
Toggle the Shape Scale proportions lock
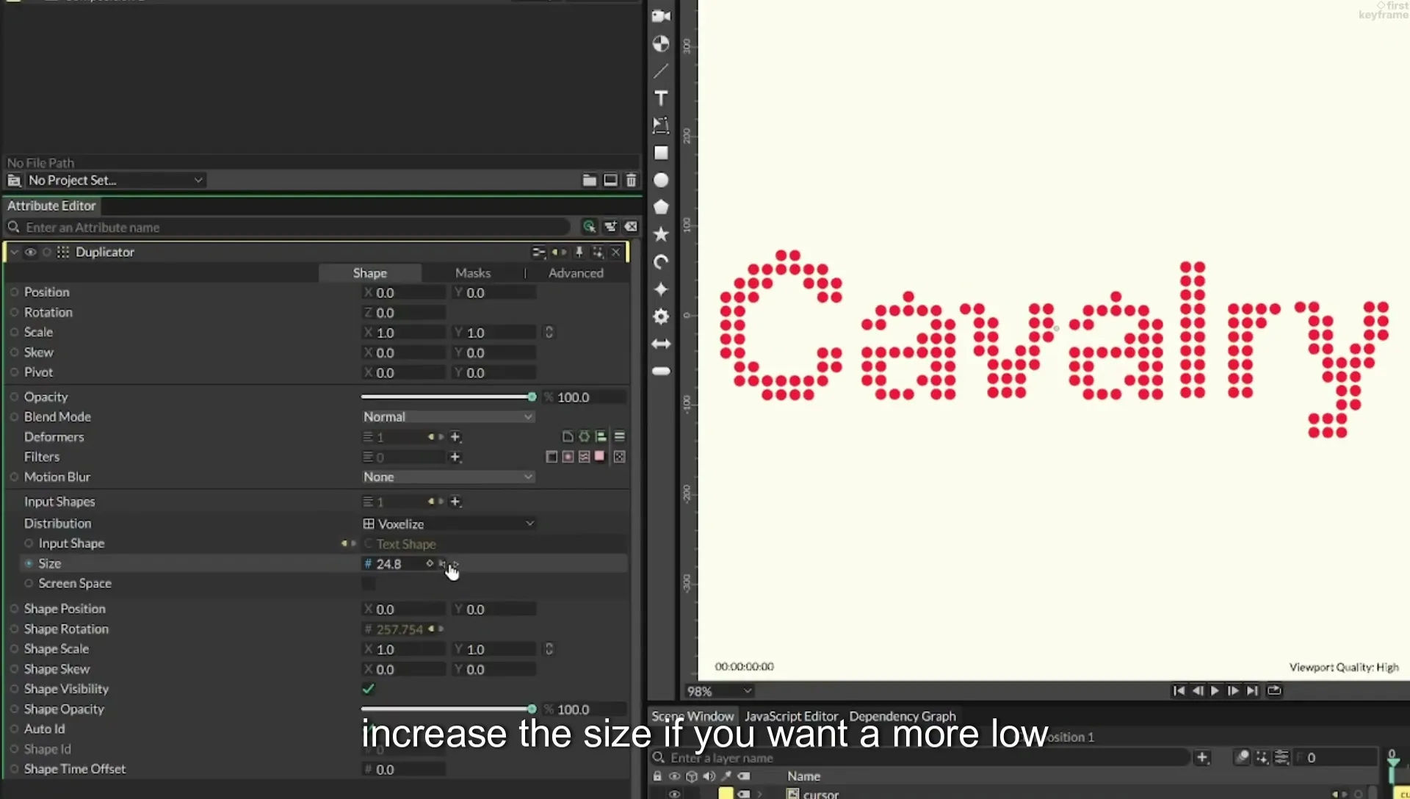pos(549,649)
